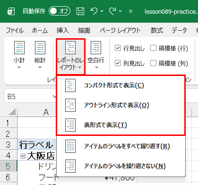198x185 pixels.
Task: Open the 小計 subtotals dropdown
Action: (19, 55)
